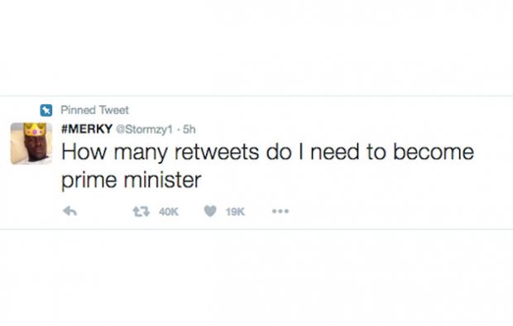This screenshot has width=513, height=326.
Task: View the 19K likes count
Action: 235,212
